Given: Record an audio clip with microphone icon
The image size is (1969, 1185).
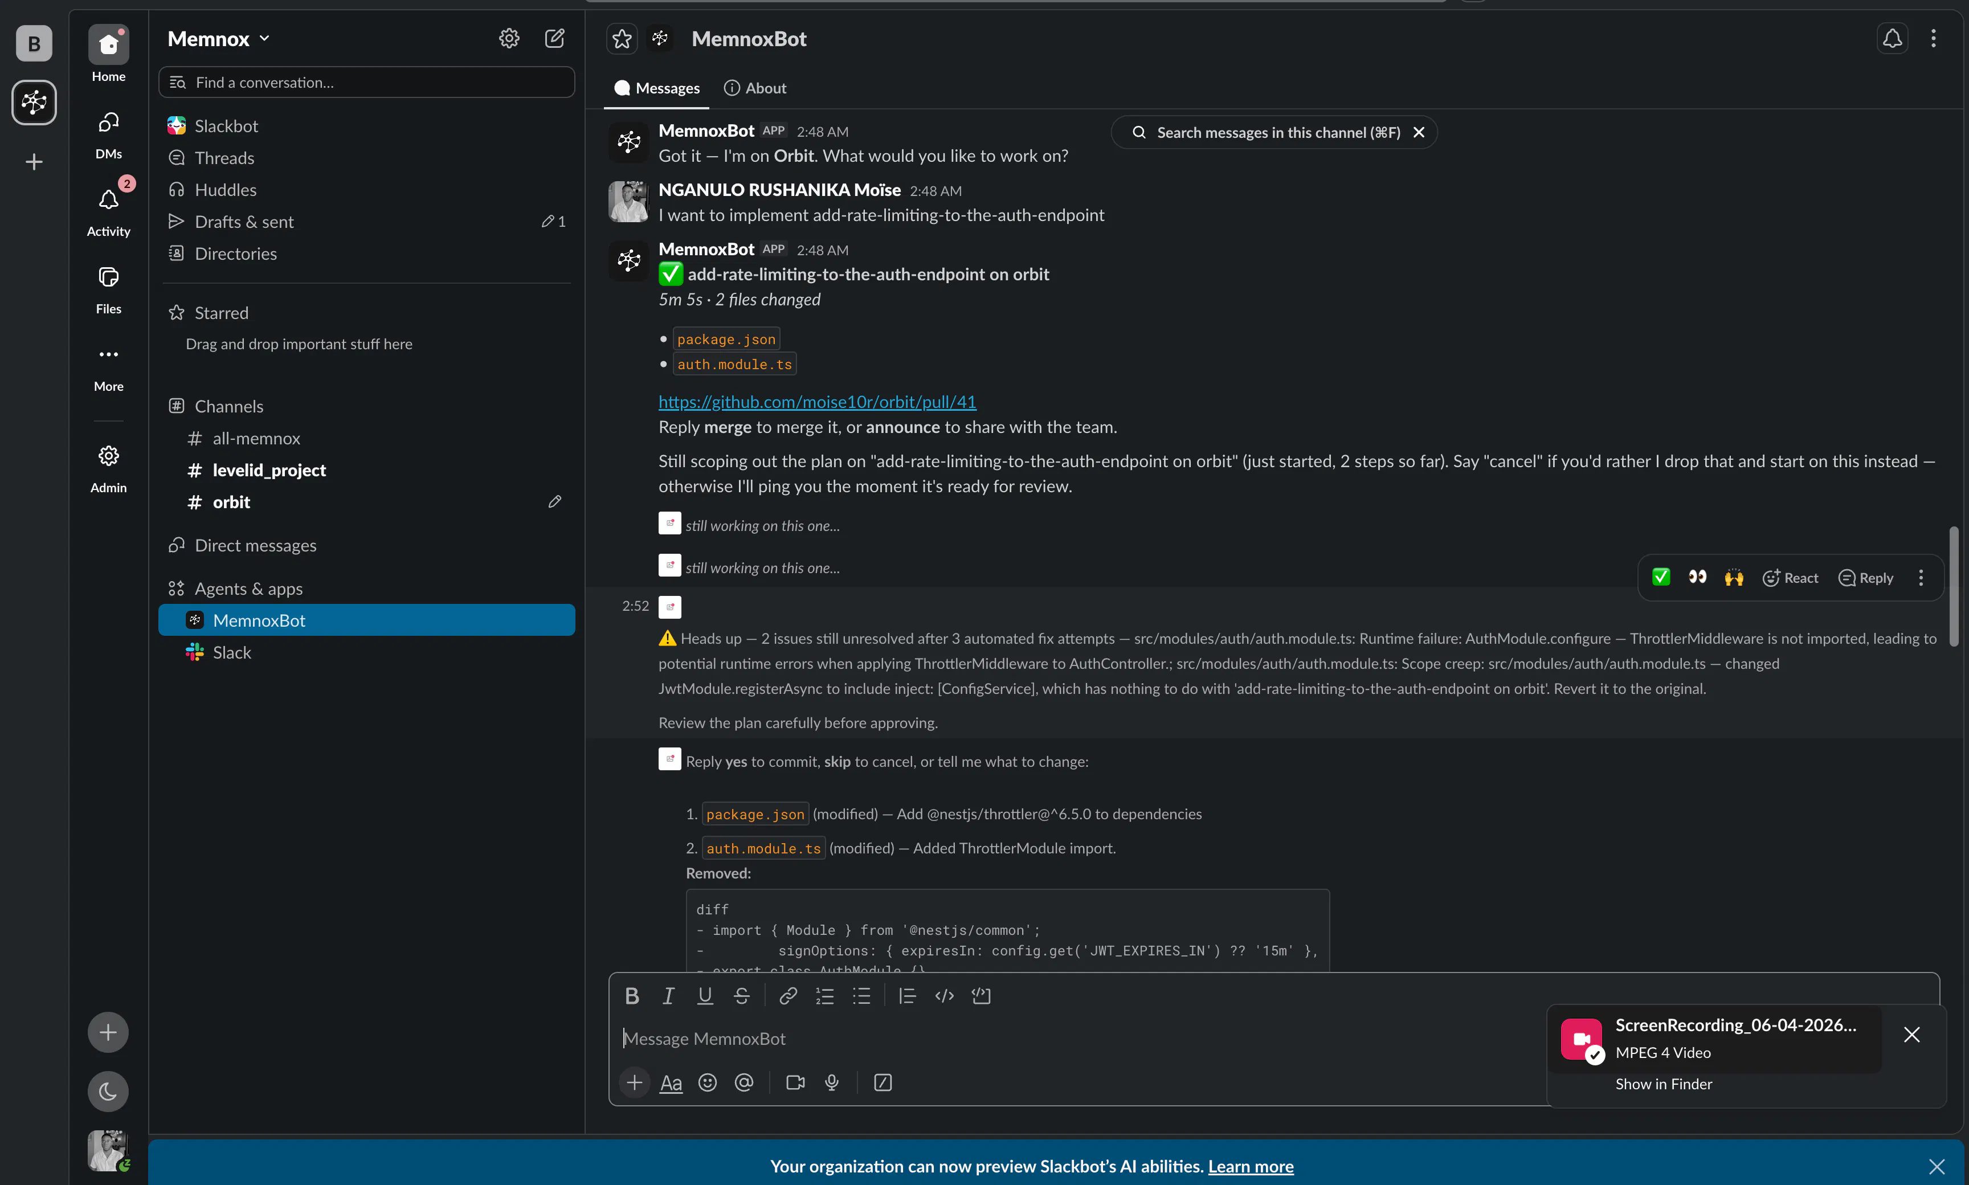Looking at the screenshot, I should 832,1083.
